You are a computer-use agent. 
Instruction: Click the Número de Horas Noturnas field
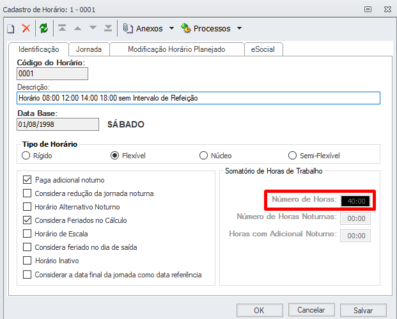(x=355, y=218)
